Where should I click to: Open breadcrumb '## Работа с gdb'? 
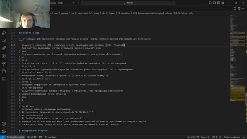[x=184, y=13]
